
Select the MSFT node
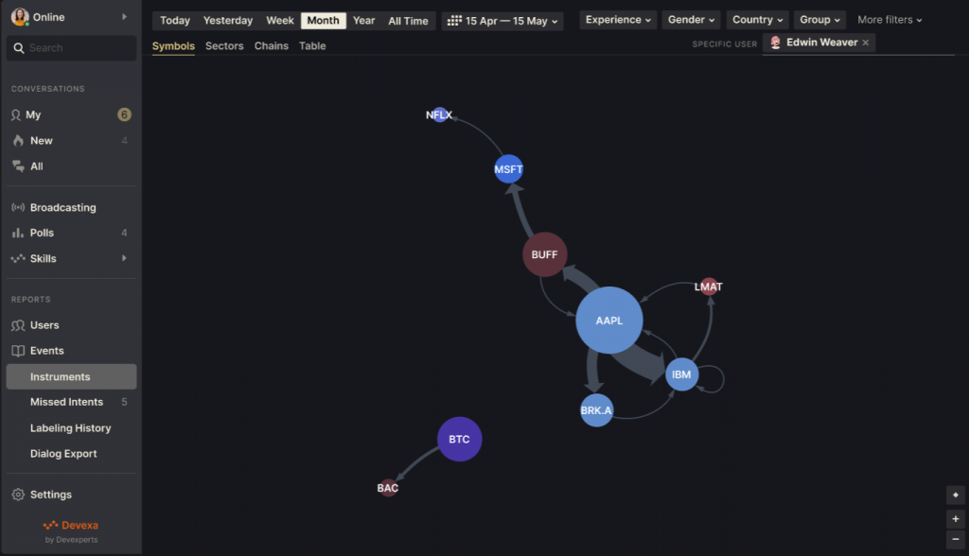pyautogui.click(x=508, y=169)
